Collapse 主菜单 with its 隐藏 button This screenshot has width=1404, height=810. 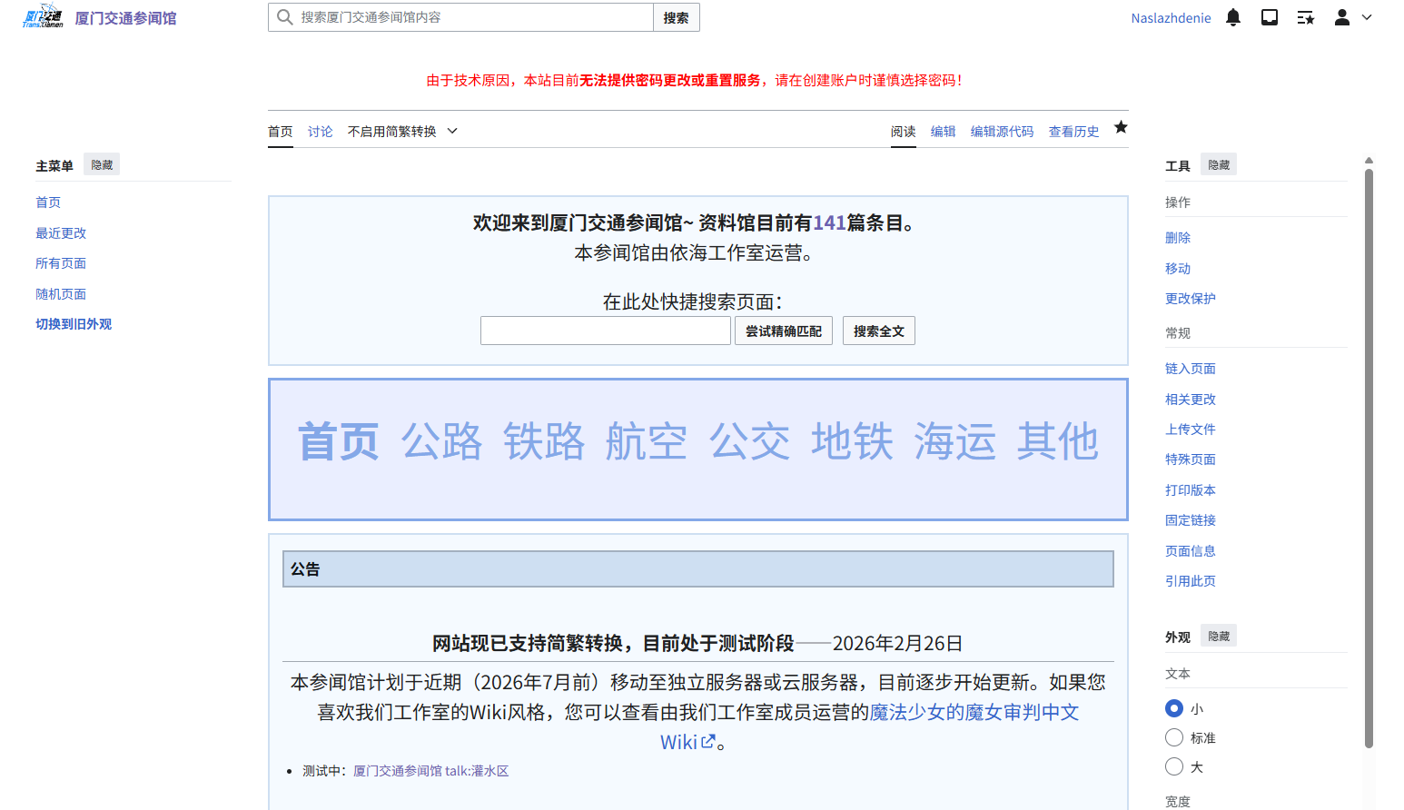pos(101,163)
